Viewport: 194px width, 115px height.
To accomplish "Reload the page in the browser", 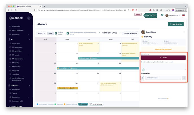I will point(15,10).
